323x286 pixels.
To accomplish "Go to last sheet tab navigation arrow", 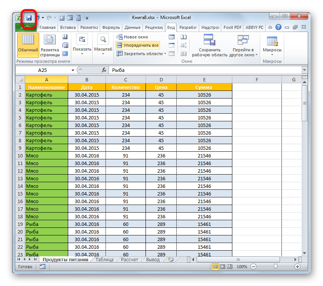I will click(35, 259).
